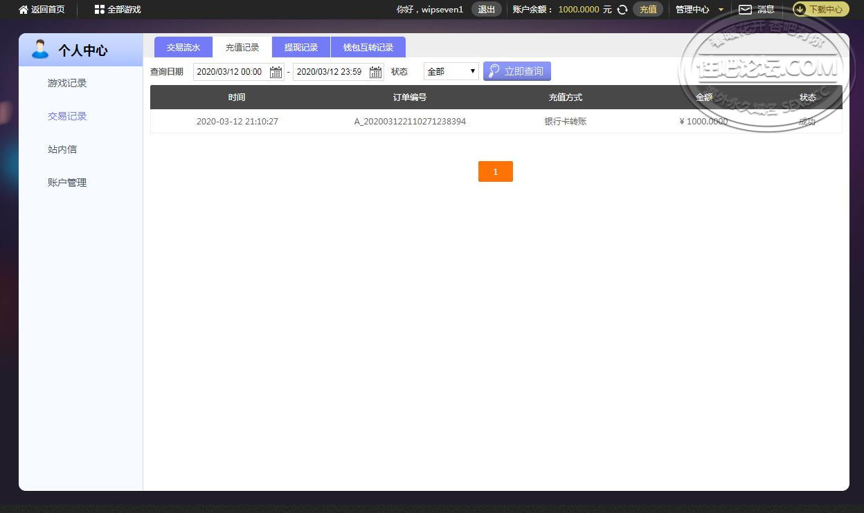Open 站内信 in the sidebar
The height and width of the screenshot is (513, 864).
62,149
